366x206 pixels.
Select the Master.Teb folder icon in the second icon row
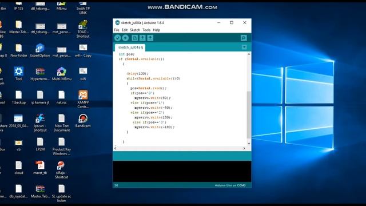point(19,27)
